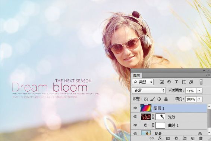The height and width of the screenshot is (141, 211).
Task: Toggle visibility of 曲线 1 layer
Action: point(135,125)
